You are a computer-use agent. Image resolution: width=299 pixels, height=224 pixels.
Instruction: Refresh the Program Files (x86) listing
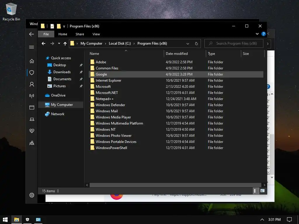pyautogui.click(x=197, y=44)
